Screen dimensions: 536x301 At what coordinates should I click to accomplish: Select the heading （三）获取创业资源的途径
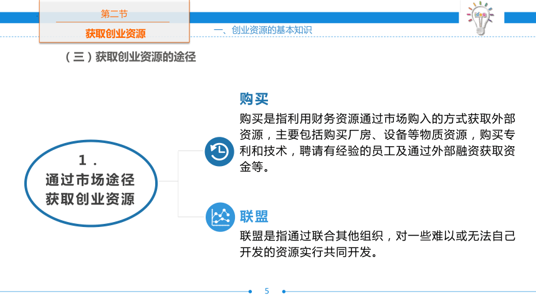coord(130,57)
